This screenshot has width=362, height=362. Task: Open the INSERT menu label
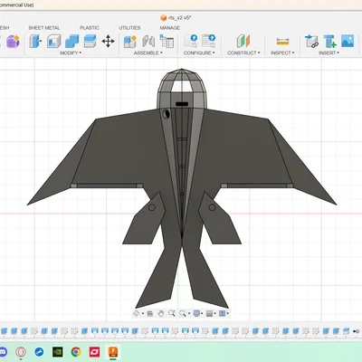pos(329,52)
